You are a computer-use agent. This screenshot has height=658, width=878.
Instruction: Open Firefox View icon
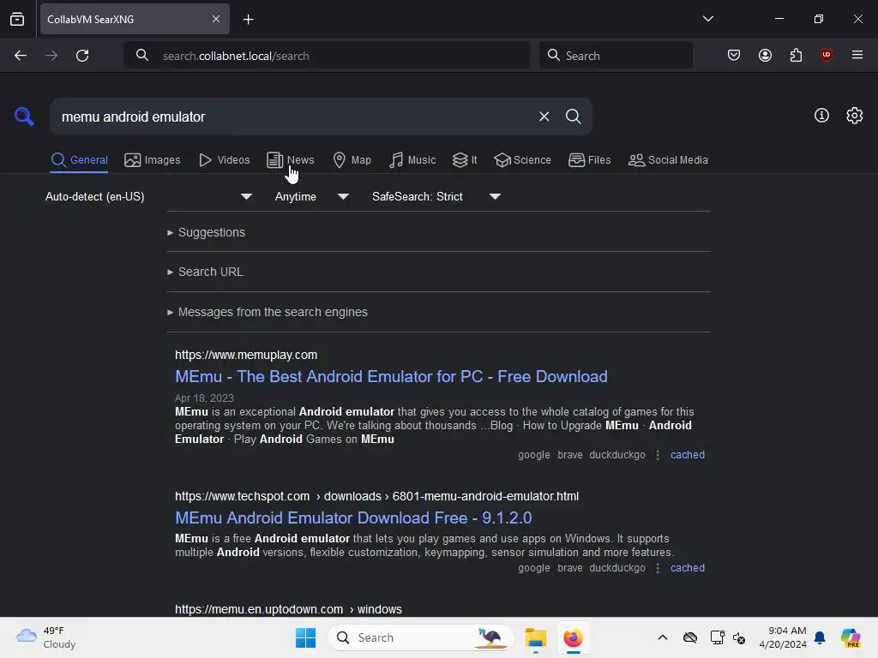click(x=17, y=19)
